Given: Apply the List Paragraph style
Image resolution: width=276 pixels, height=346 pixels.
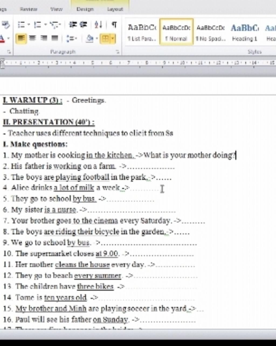Looking at the screenshot, I should (142, 32).
